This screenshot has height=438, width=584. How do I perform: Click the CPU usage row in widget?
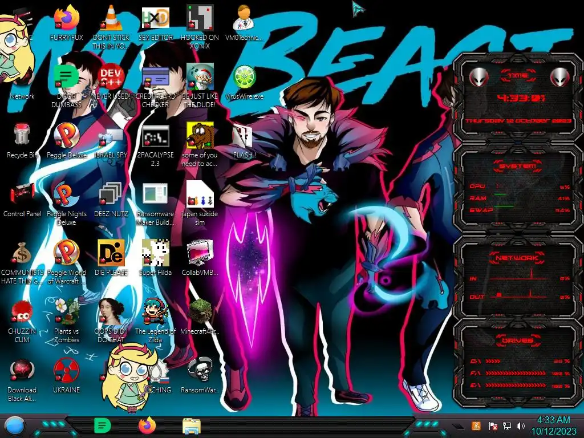tap(520, 186)
